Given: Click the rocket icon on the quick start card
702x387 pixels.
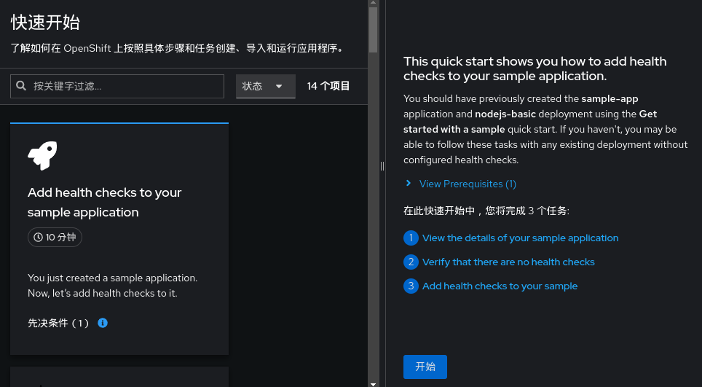Looking at the screenshot, I should tap(42, 155).
